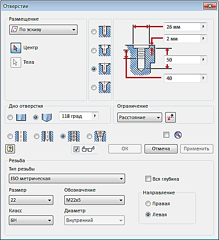The width and height of the screenshot is (219, 240).
Task: Click the iMate round icon
Action: [x=178, y=135]
